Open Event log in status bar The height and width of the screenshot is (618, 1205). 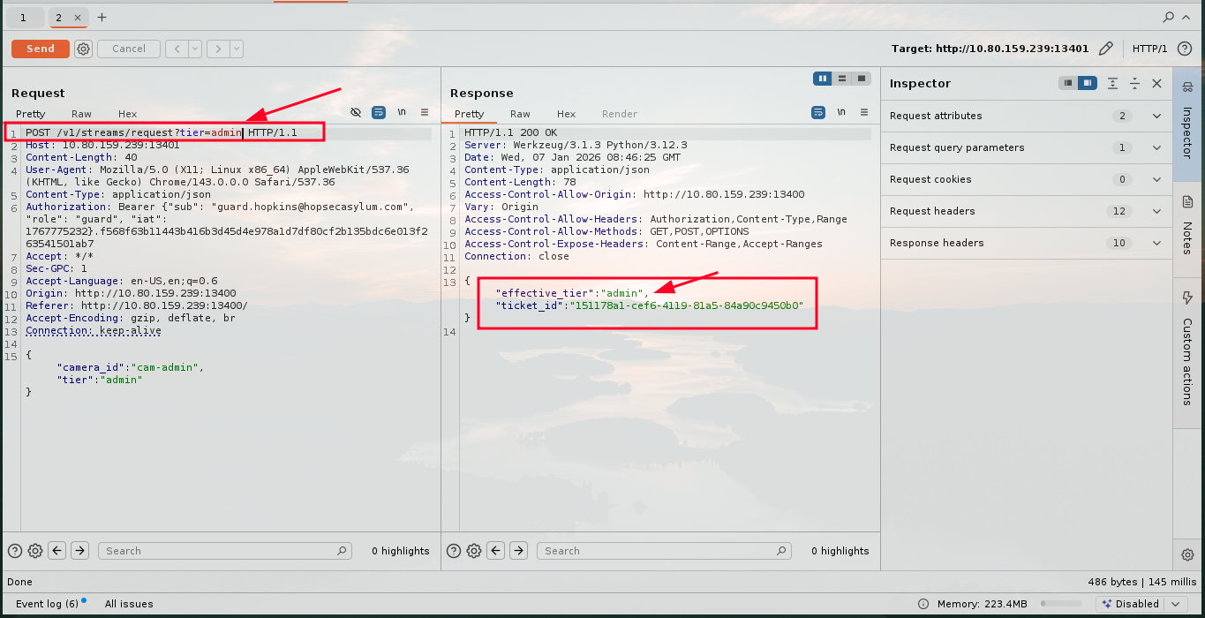(47, 604)
